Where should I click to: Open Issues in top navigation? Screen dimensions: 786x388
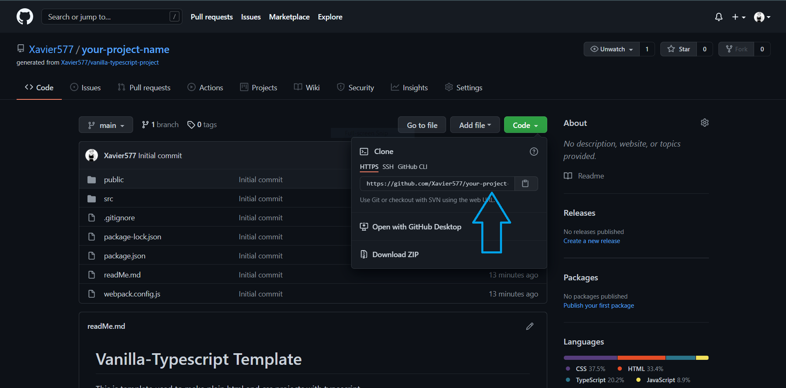pyautogui.click(x=251, y=17)
